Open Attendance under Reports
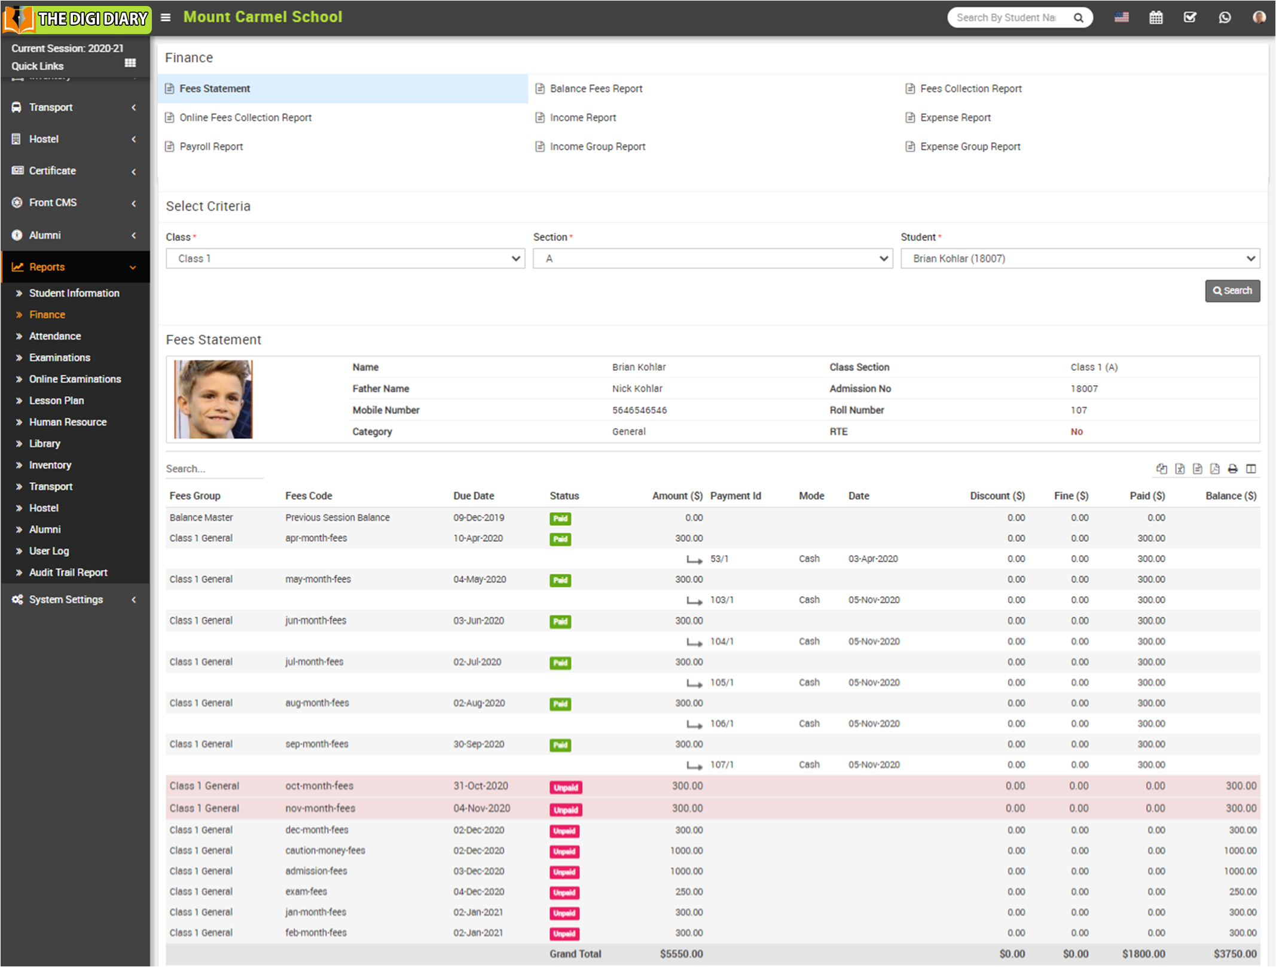The height and width of the screenshot is (967, 1276). [x=55, y=336]
